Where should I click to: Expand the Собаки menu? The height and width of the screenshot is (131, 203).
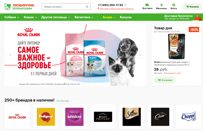click(x=12, y=17)
